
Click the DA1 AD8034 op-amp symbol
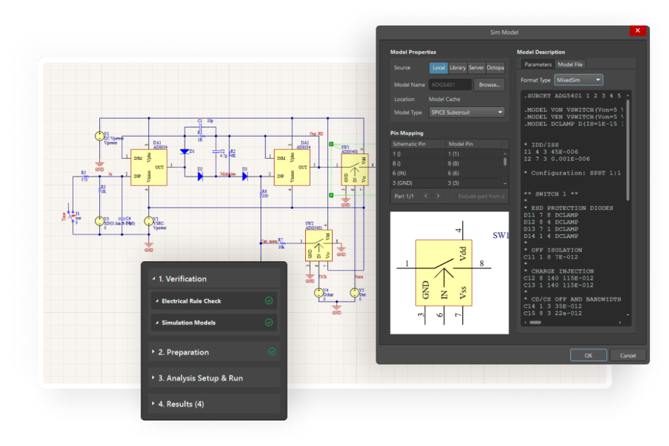(149, 168)
